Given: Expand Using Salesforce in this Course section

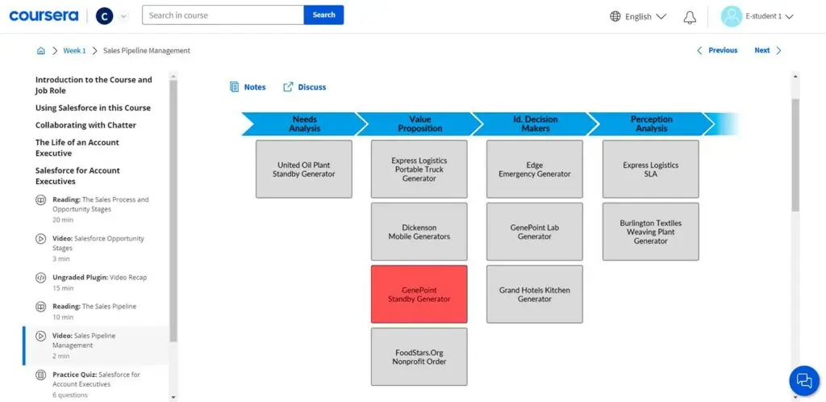Looking at the screenshot, I should (93, 107).
